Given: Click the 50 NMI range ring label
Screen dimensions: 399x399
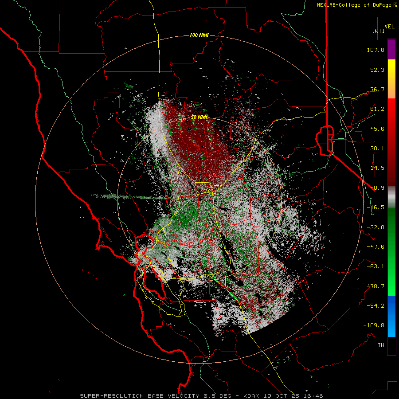Looking at the screenshot, I should pyautogui.click(x=199, y=117).
